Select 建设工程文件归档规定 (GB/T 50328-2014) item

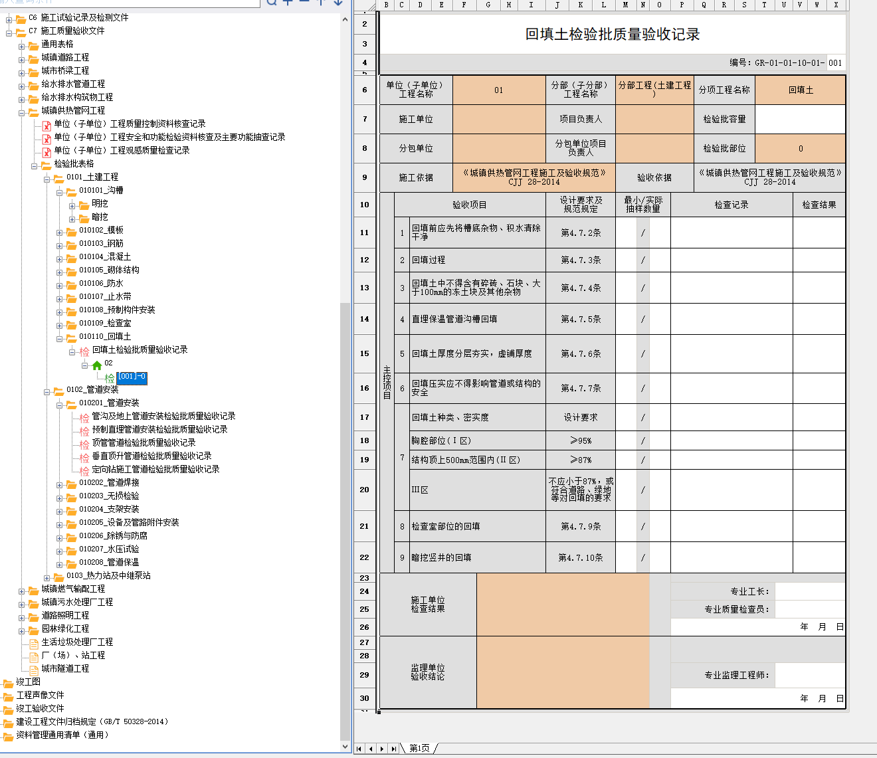click(x=92, y=722)
